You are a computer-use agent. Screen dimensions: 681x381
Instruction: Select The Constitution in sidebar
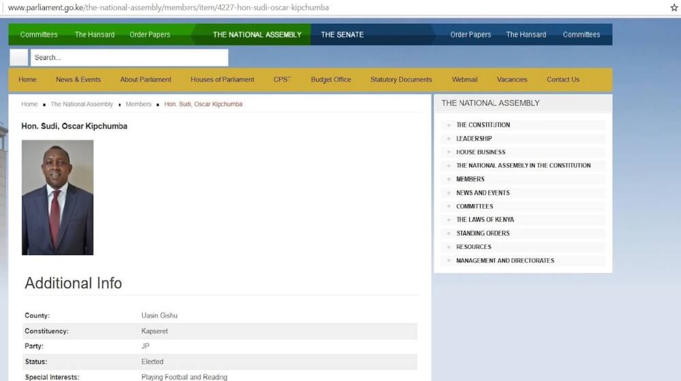483,125
